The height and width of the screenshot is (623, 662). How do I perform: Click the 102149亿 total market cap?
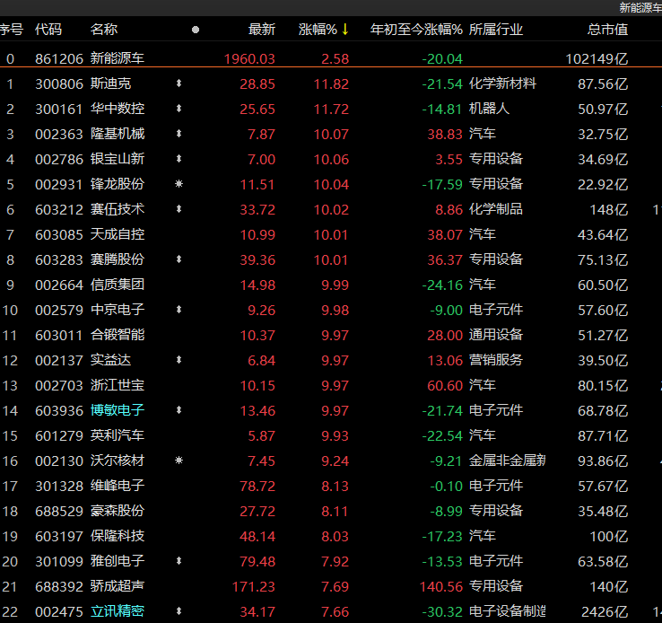pos(597,58)
